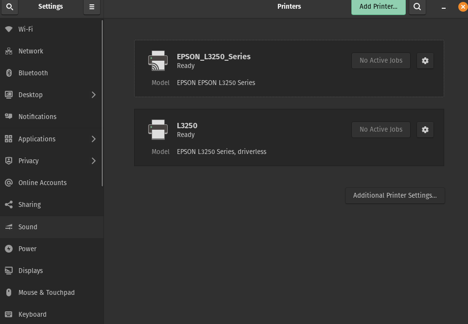The height and width of the screenshot is (324, 468).
Task: Open the Settings hamburger menu
Action: point(92,7)
